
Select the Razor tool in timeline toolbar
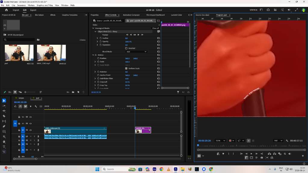pyautogui.click(x=4, y=116)
